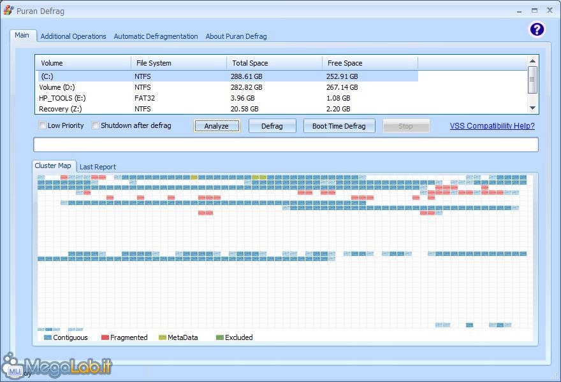Enable the Low Priority checkbox

[43, 125]
